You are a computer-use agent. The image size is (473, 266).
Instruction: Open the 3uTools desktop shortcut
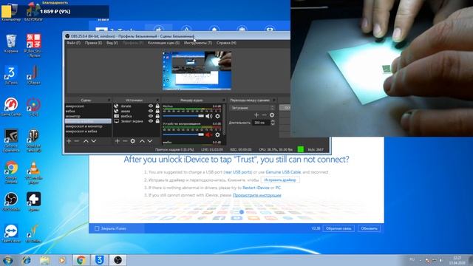click(x=11, y=75)
